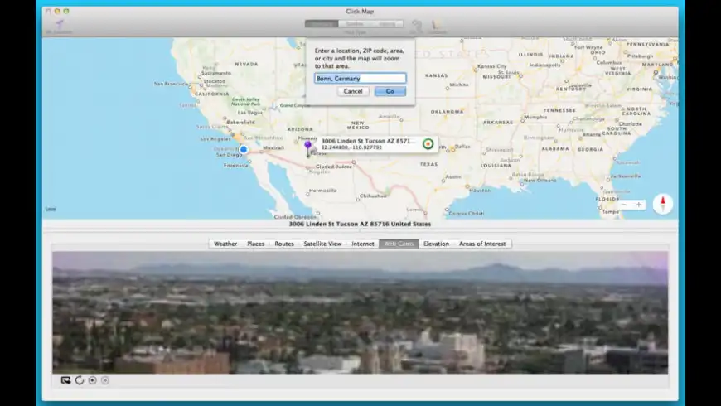The image size is (721, 406).
Task: Click the red compass on the map
Action: 663,203
